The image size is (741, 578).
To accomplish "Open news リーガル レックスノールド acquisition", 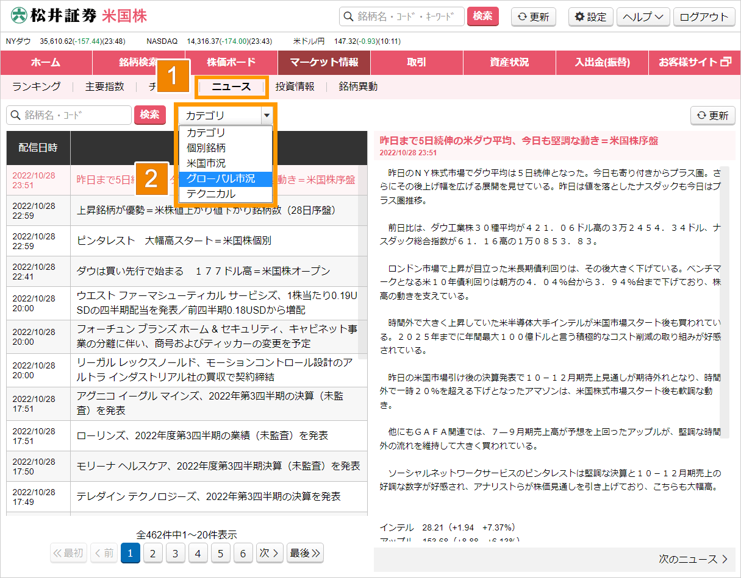I will pos(215,370).
